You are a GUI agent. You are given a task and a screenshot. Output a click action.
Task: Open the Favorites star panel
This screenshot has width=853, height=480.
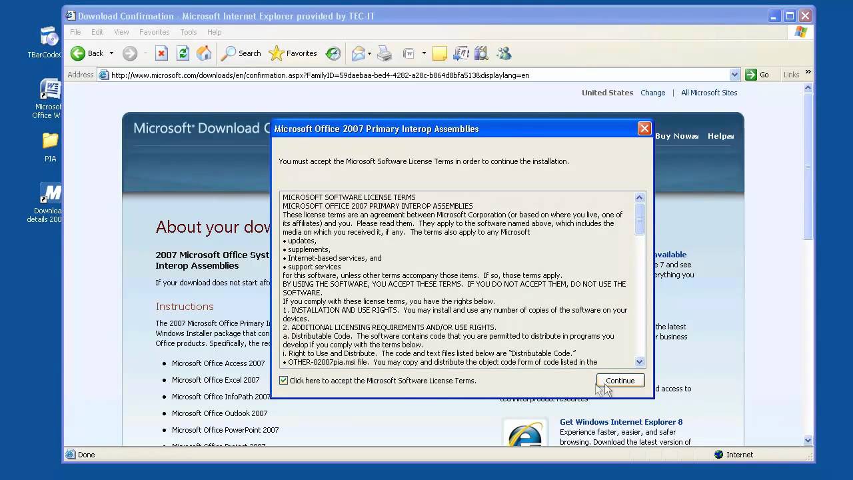pyautogui.click(x=293, y=53)
